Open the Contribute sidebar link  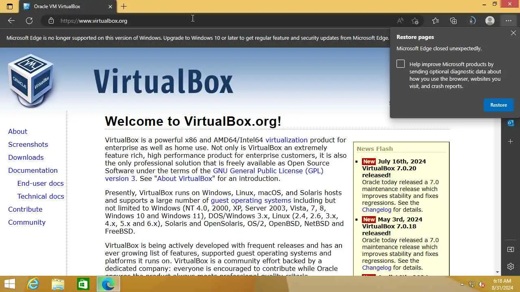tap(25, 209)
